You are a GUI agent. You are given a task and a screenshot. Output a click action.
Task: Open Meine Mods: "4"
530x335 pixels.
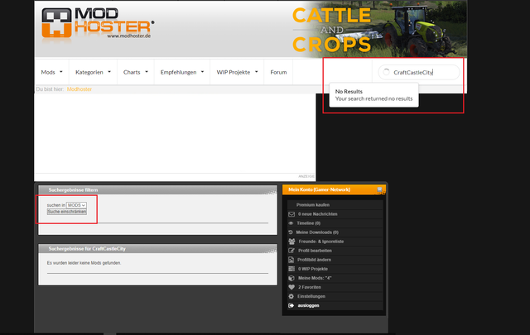tap(315, 278)
